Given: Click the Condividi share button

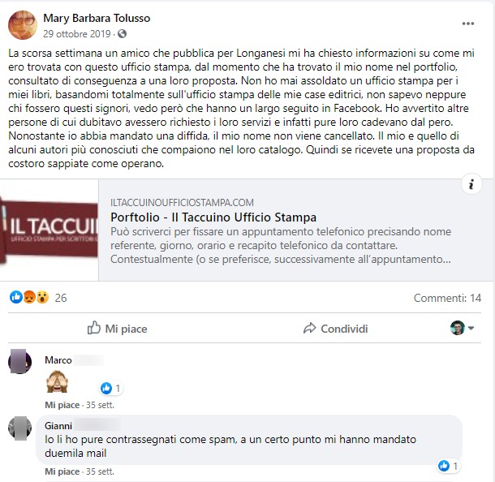Looking at the screenshot, I should click(335, 329).
